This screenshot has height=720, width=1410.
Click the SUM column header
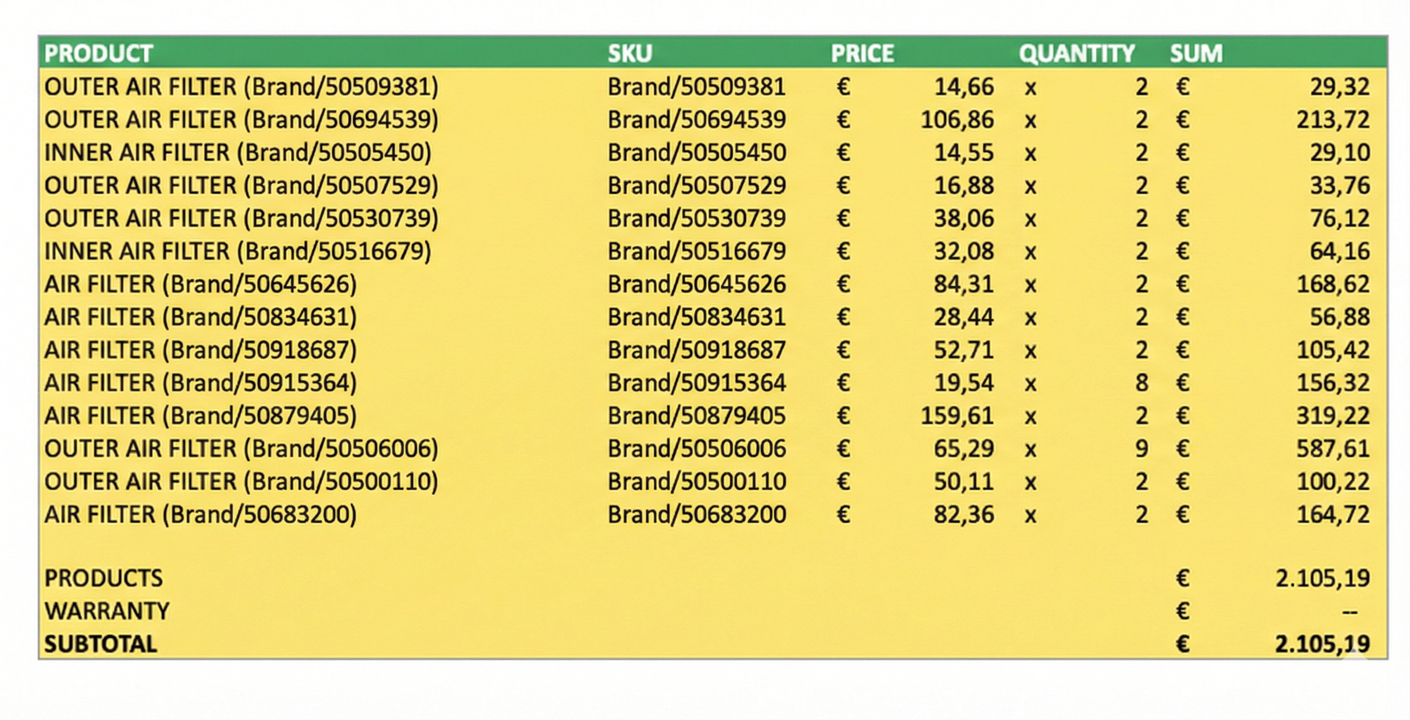(1196, 54)
